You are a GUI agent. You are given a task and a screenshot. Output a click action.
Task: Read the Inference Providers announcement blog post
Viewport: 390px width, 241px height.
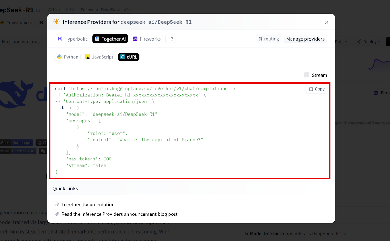120,214
